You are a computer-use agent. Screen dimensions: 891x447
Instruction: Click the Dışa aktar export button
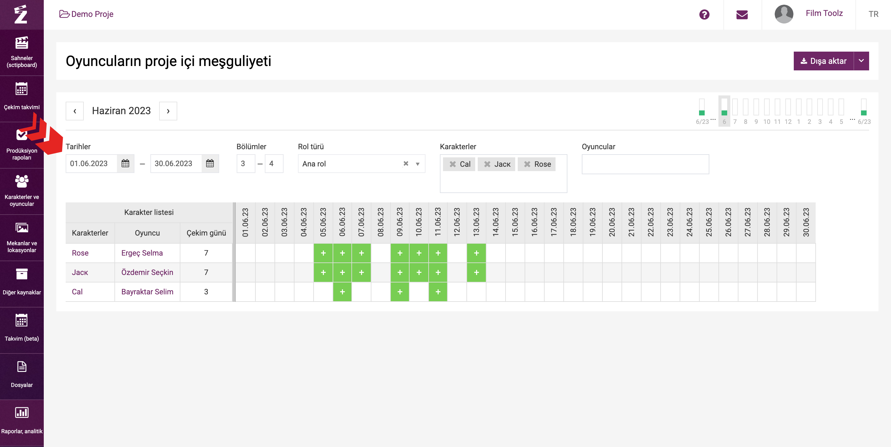tap(823, 61)
